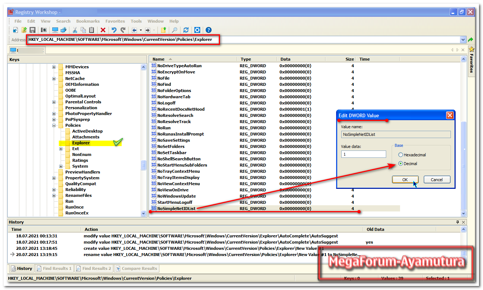Open the Bookmarks menu
The image size is (483, 290).
coord(88,21)
